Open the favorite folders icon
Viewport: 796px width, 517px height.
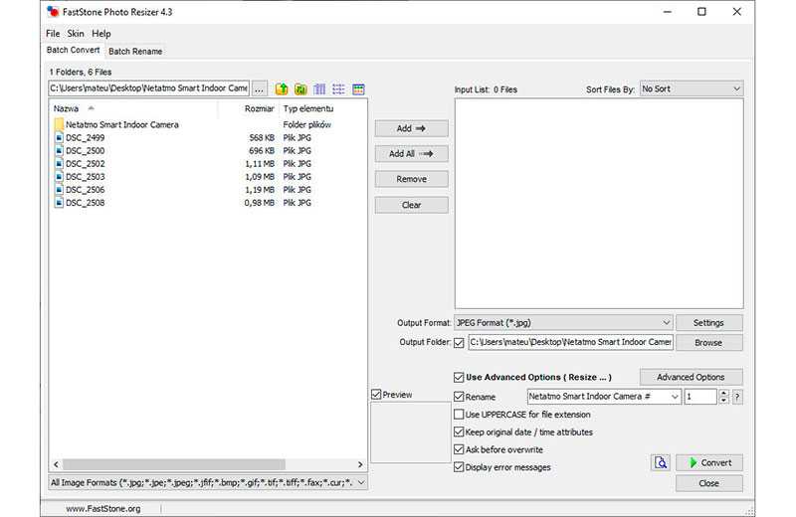[x=300, y=89]
